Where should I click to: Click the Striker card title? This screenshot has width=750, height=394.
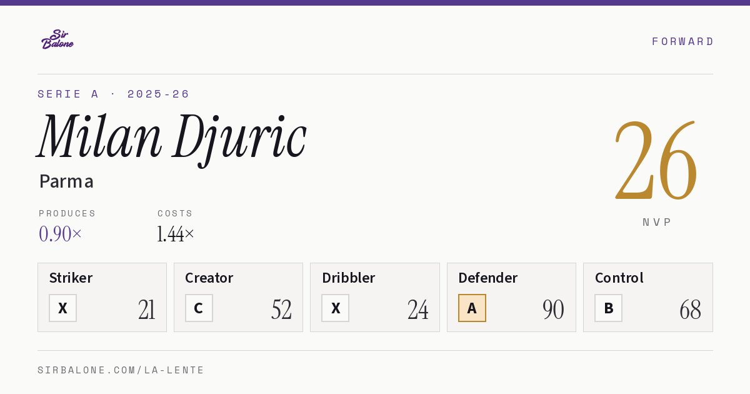(x=71, y=278)
